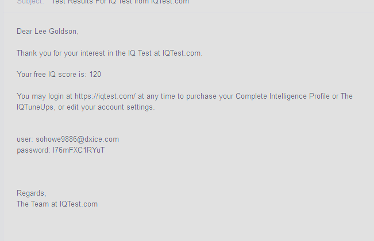The height and width of the screenshot is (241, 374).
Task: Click IQTest.com in the signature line
Action: click(79, 204)
